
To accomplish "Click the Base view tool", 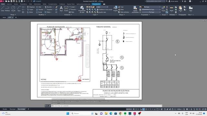I will (191, 9).
